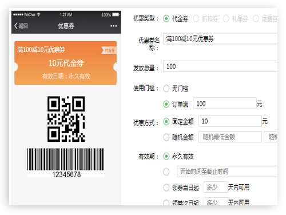Image resolution: width=286 pixels, height=215 pixels.
Task: Click the 多少 days field after 领券当日起
Action: 216,187
